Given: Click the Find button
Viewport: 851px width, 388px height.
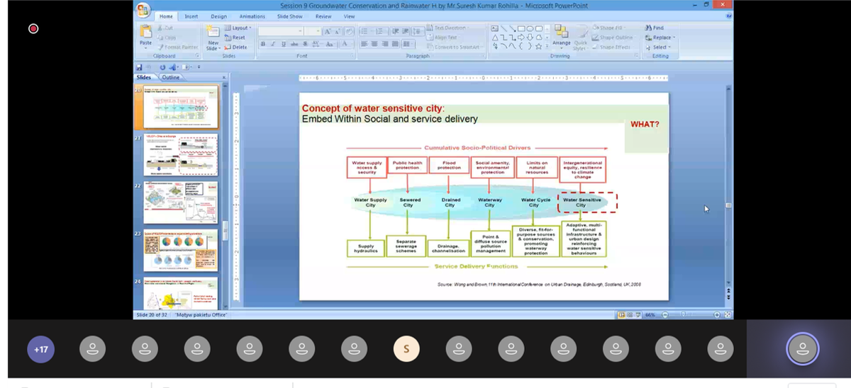Looking at the screenshot, I should point(654,28).
